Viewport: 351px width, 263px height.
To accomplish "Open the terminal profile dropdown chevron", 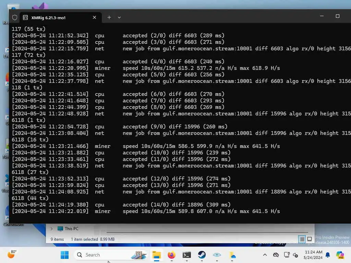I will tap(119, 17).
